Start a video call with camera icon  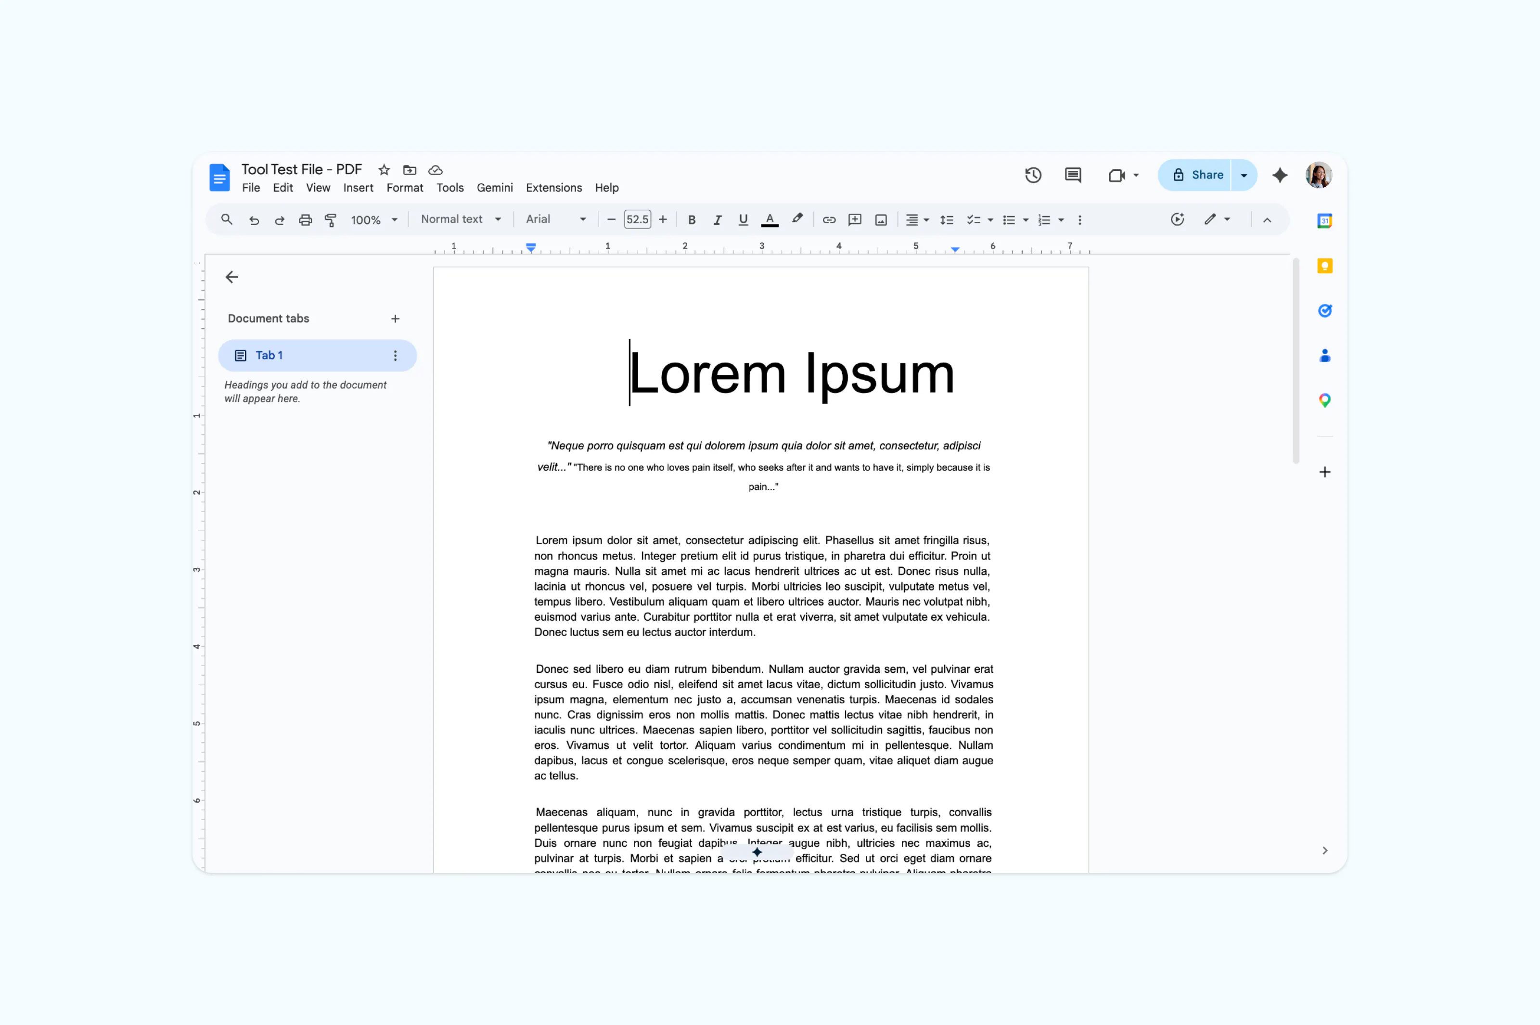[1116, 175]
